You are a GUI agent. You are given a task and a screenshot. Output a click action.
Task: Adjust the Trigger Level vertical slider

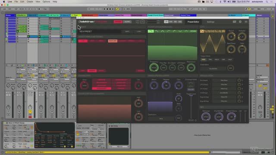point(191,107)
